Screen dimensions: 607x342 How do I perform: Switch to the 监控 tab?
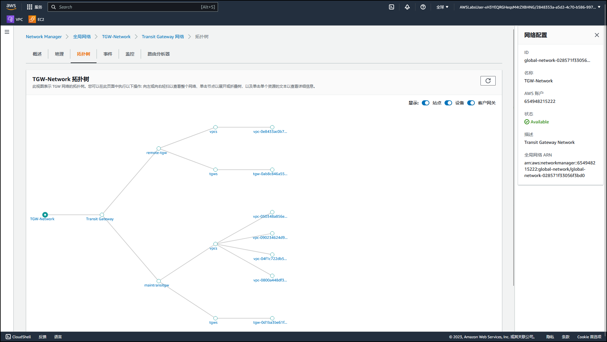(130, 54)
